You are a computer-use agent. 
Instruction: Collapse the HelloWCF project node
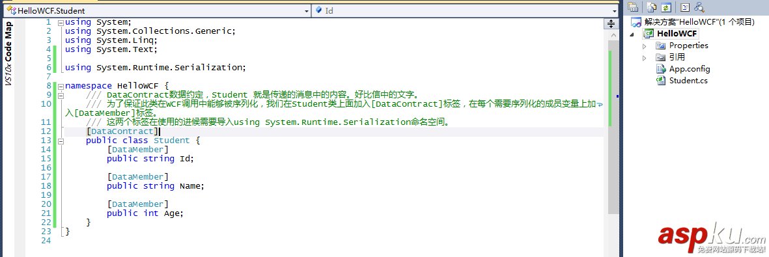[x=632, y=34]
